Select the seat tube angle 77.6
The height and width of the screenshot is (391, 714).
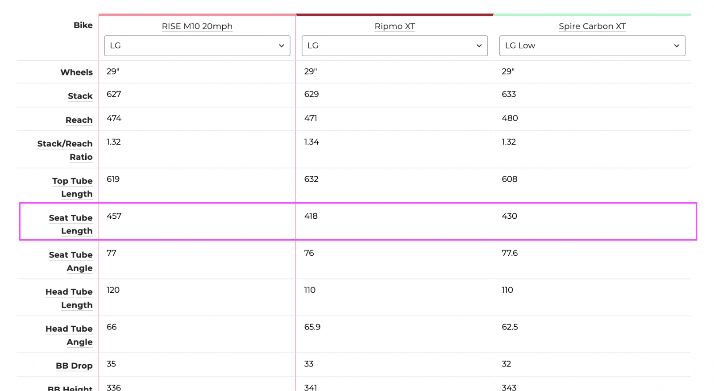pyautogui.click(x=510, y=253)
